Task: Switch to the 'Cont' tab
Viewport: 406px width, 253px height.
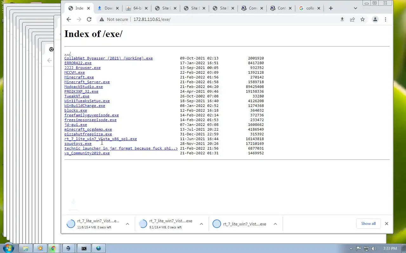Action: pyautogui.click(x=281, y=8)
